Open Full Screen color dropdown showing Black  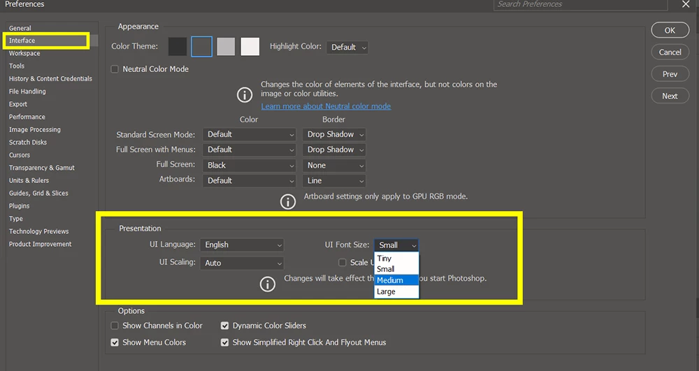pyautogui.click(x=250, y=165)
